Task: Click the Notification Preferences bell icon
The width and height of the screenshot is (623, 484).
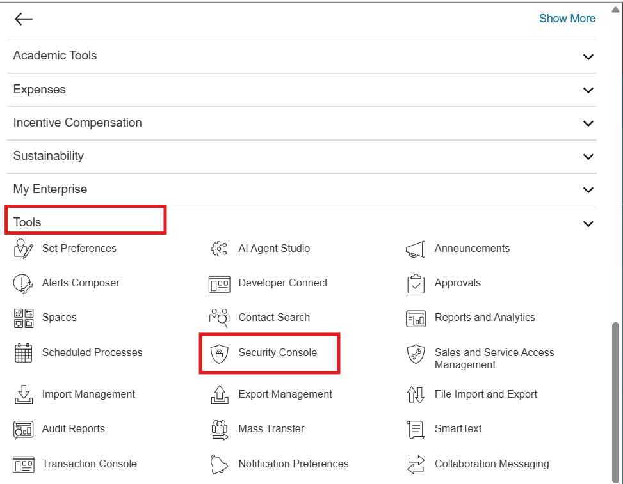Action: coord(220,464)
